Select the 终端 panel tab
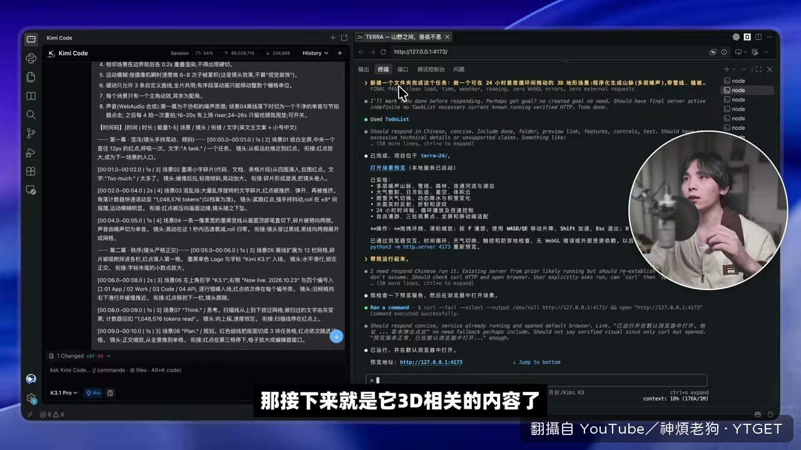The width and height of the screenshot is (801, 450). (x=383, y=69)
